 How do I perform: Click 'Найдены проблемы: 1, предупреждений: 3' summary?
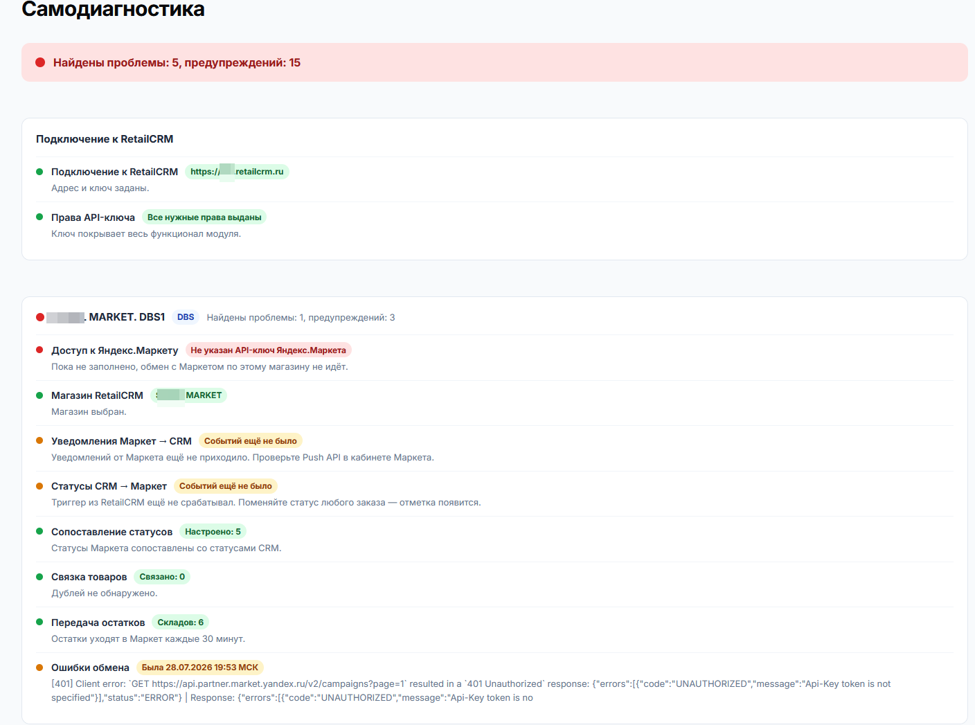coord(301,318)
